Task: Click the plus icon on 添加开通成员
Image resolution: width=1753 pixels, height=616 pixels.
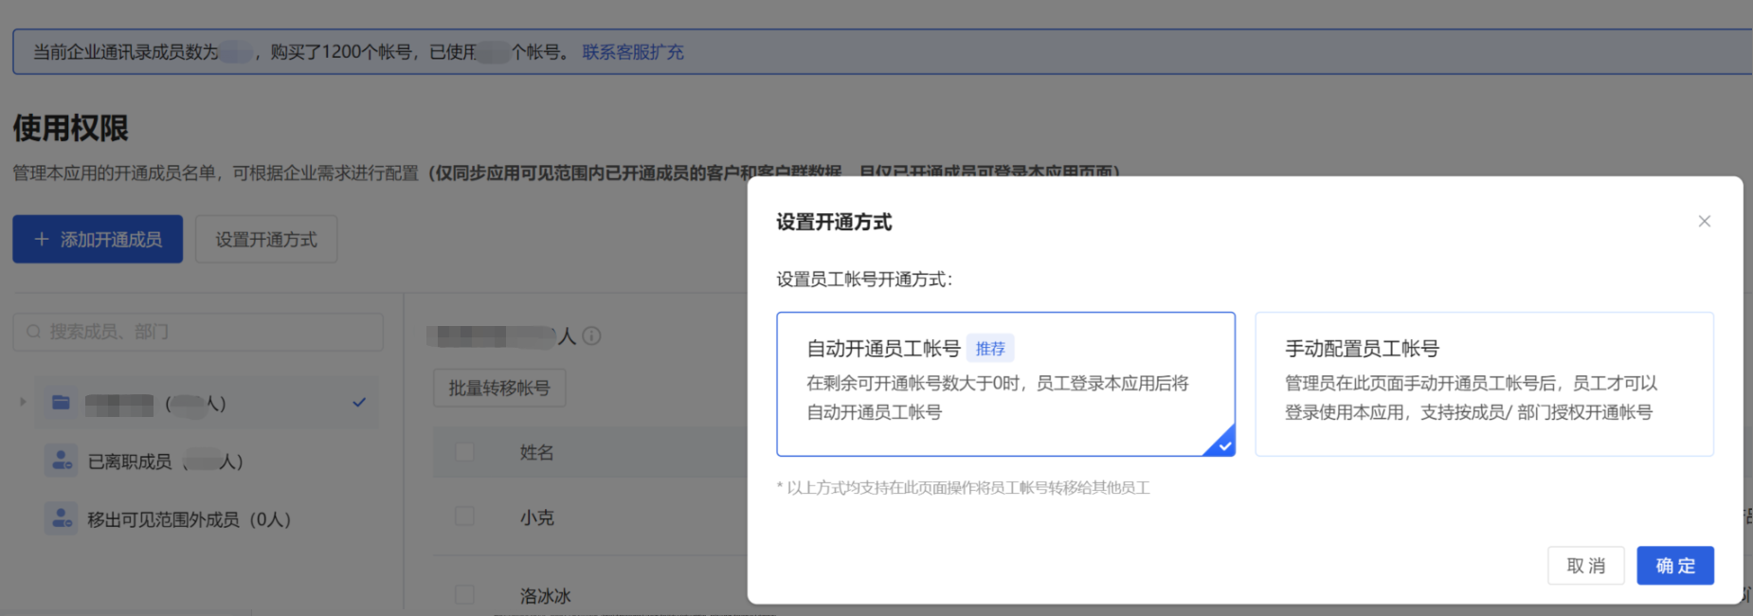Action: [42, 239]
